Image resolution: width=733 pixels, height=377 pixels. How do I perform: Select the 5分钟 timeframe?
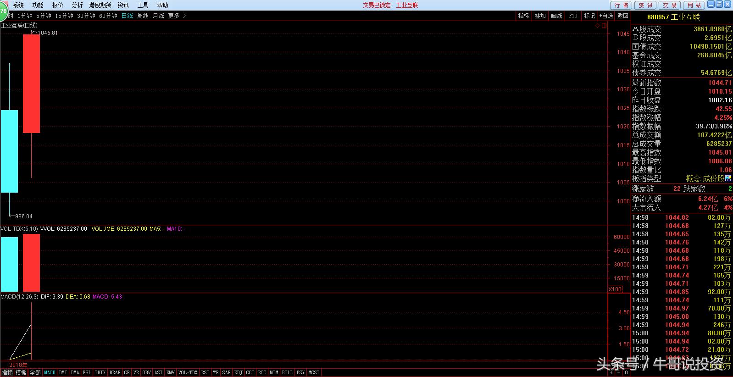coord(44,16)
